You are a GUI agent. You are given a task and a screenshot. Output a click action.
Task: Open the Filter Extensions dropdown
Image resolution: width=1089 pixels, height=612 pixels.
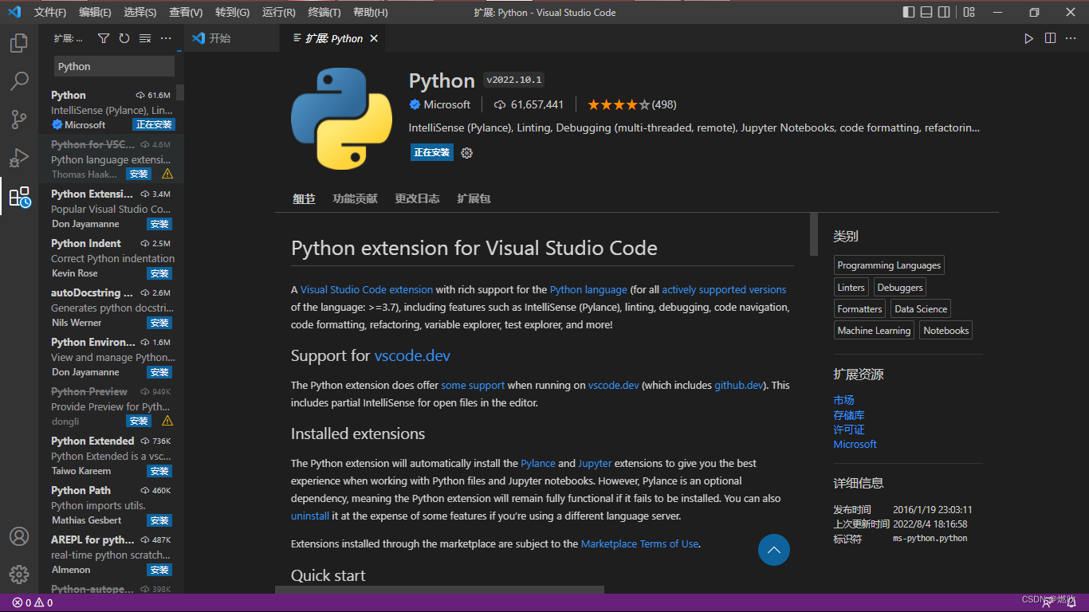(x=104, y=37)
